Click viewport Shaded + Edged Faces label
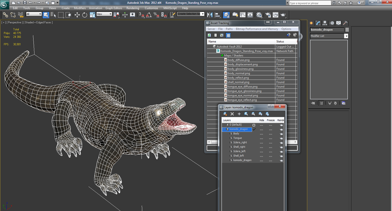 [38, 22]
